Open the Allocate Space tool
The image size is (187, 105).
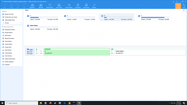tap(50, 6)
